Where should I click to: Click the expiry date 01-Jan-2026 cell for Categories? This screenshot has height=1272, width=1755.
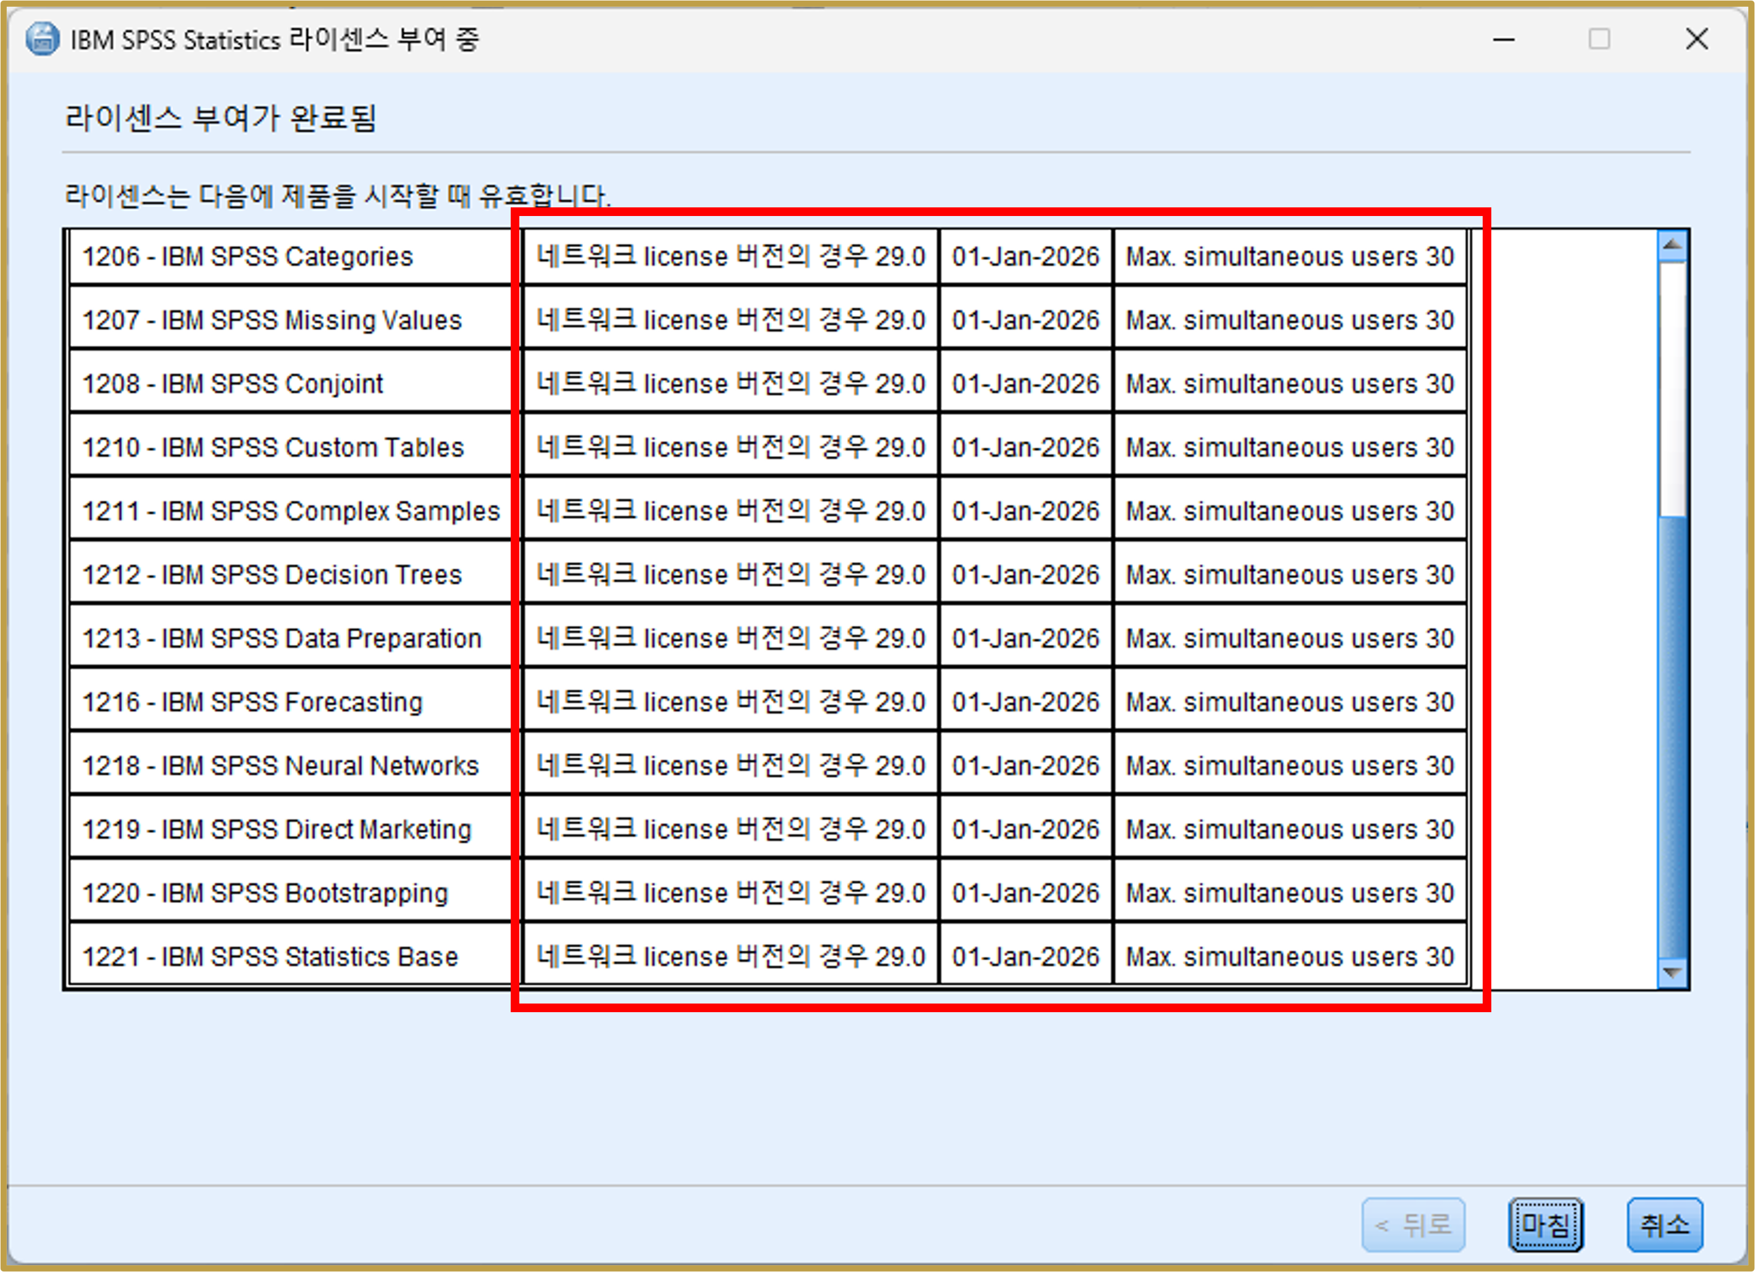[x=1025, y=257]
